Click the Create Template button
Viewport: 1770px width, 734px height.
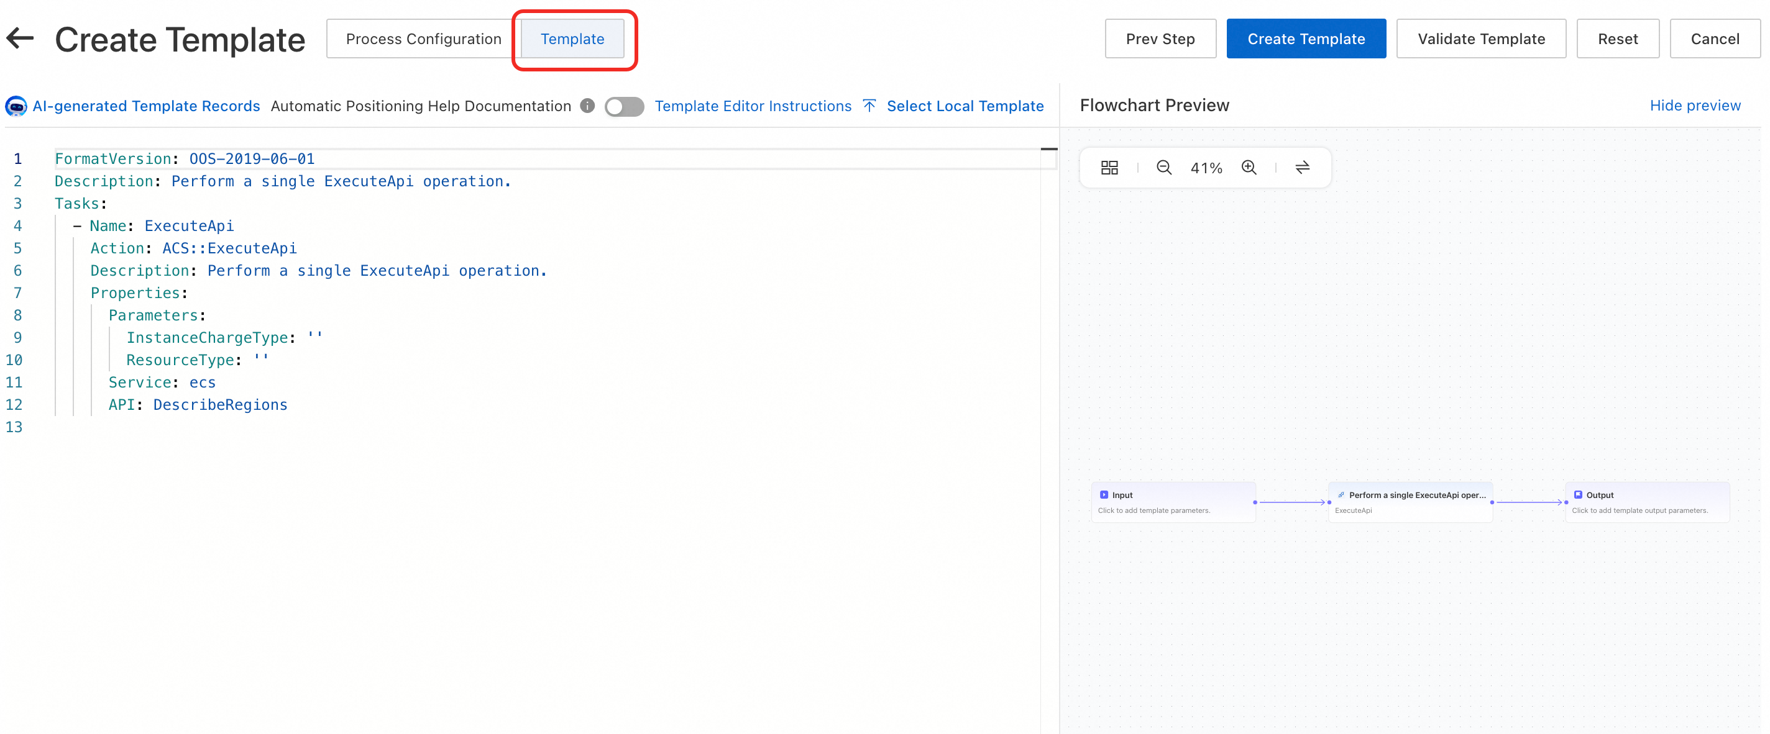[1306, 39]
